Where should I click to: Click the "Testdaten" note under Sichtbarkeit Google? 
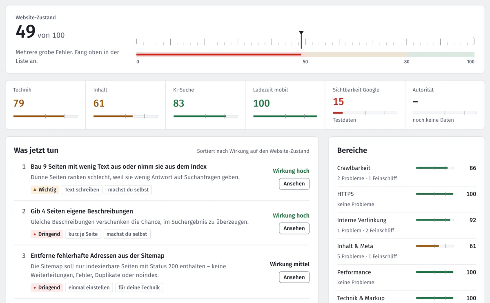pos(344,120)
